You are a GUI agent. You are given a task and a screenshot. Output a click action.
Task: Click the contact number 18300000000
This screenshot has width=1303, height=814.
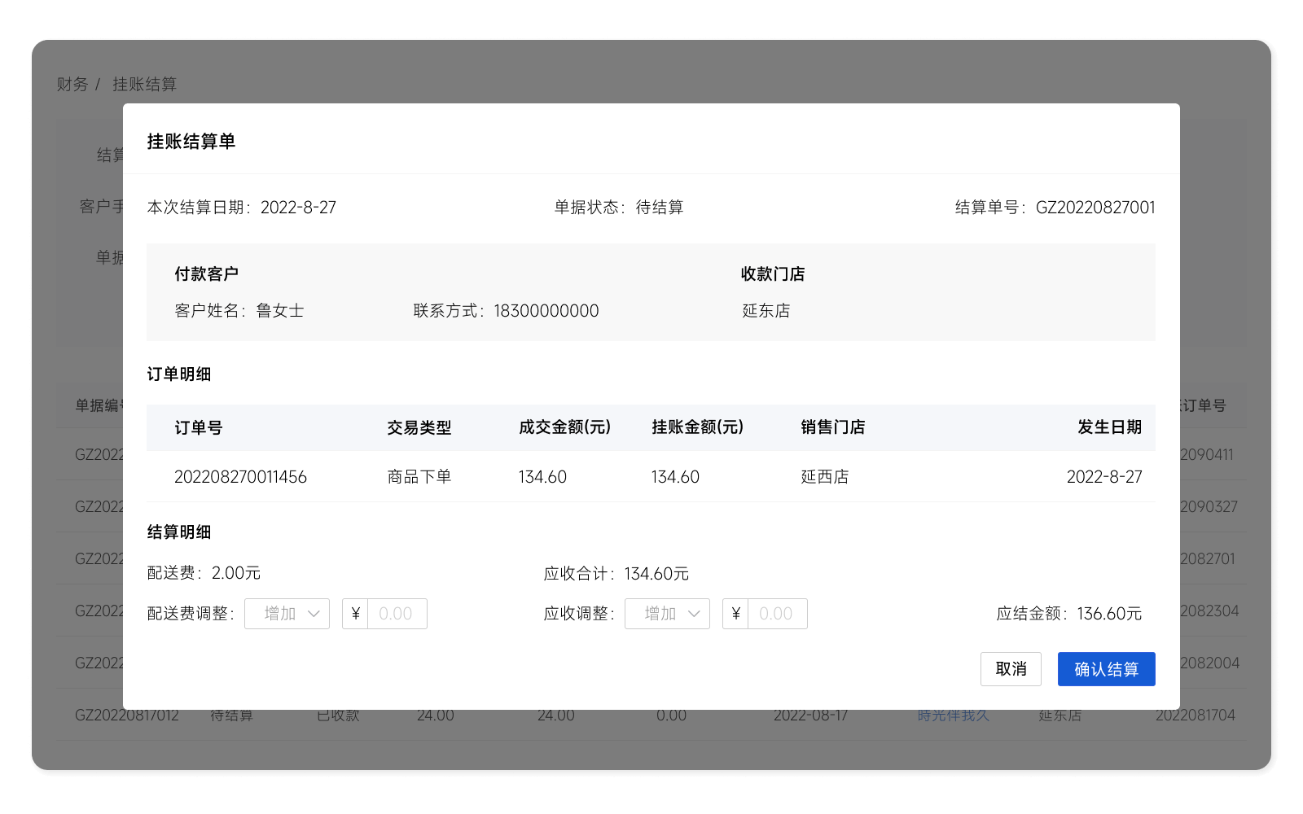tap(546, 311)
